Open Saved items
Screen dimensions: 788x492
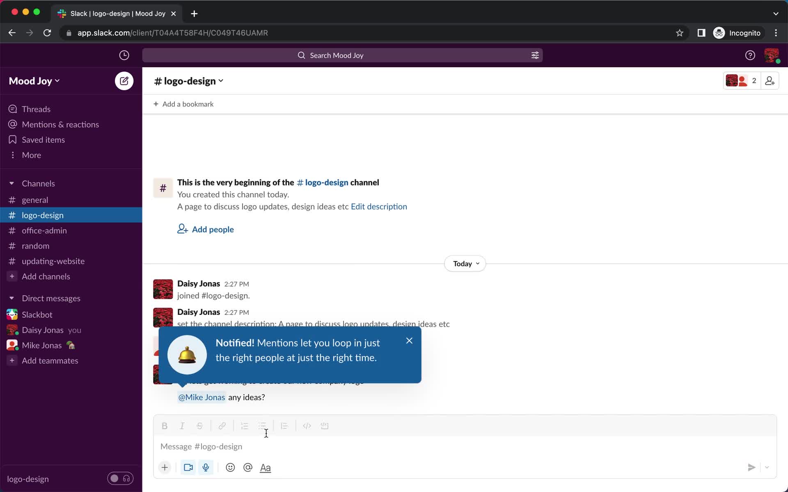71,140
